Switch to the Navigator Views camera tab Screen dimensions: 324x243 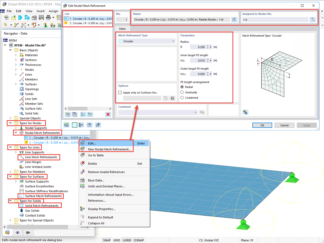[28, 232]
